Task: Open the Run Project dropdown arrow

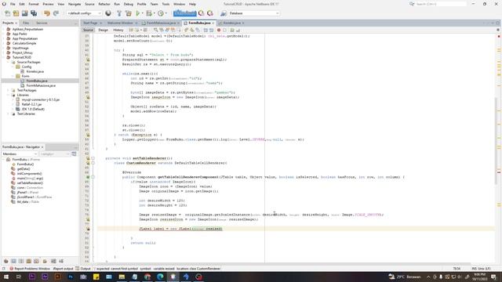Action: [143, 13]
